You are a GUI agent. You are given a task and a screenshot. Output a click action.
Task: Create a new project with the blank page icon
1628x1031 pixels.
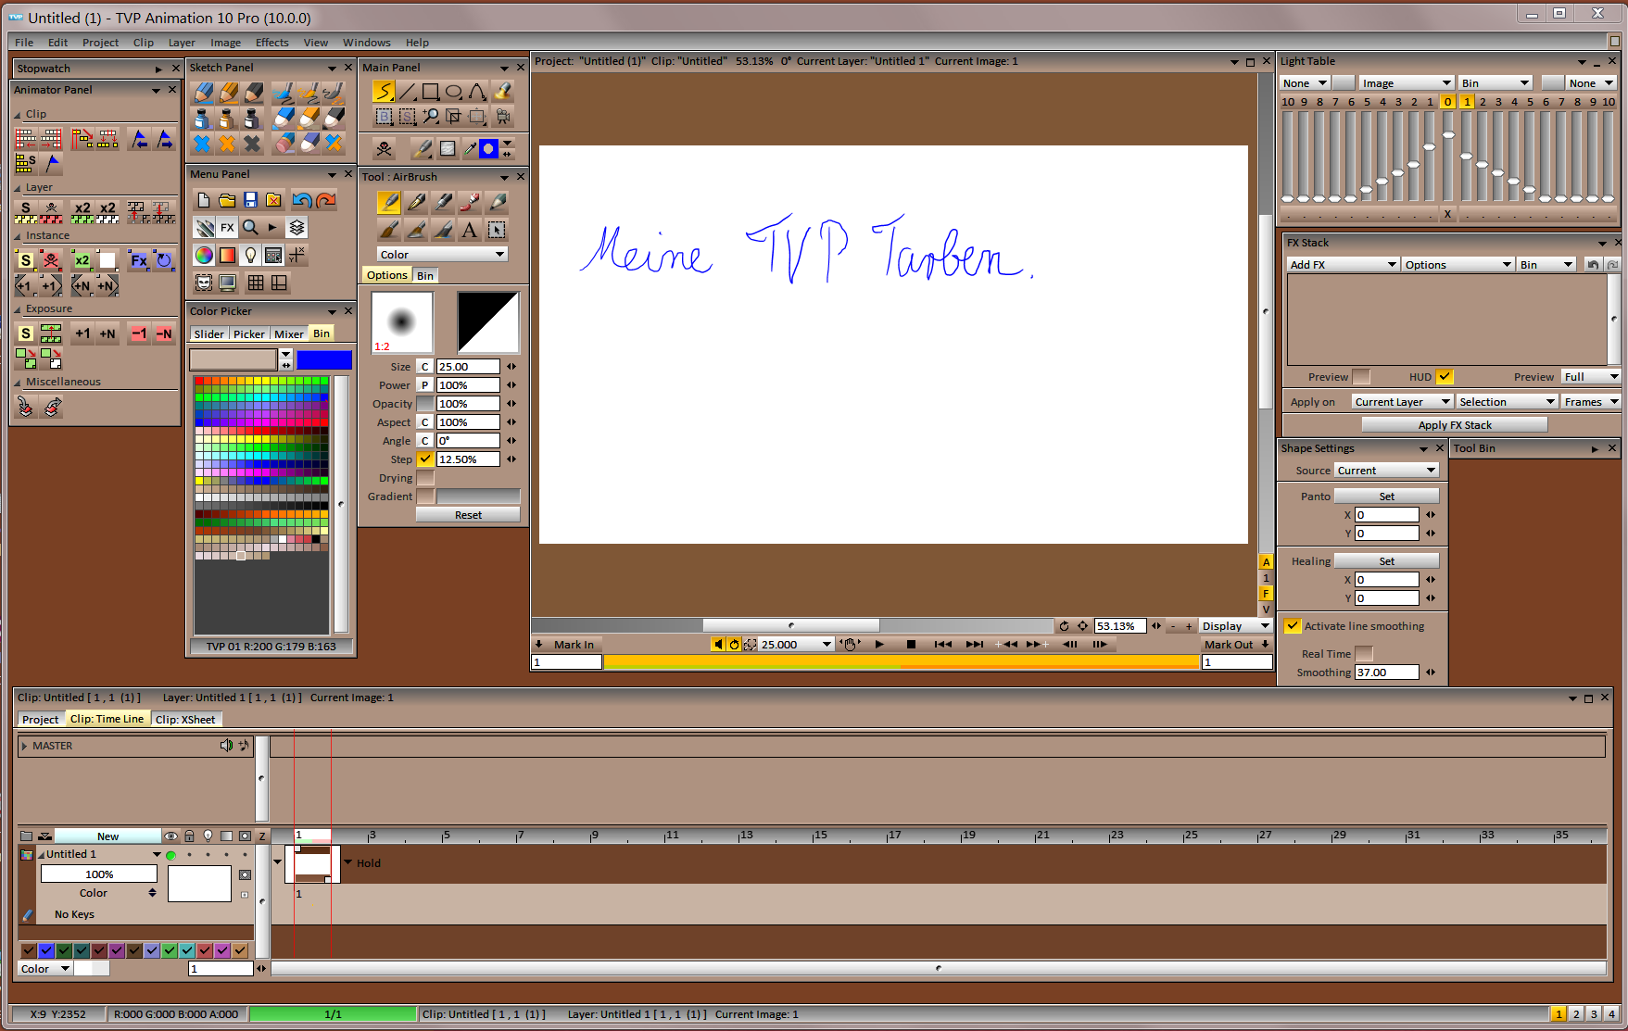[x=204, y=200]
